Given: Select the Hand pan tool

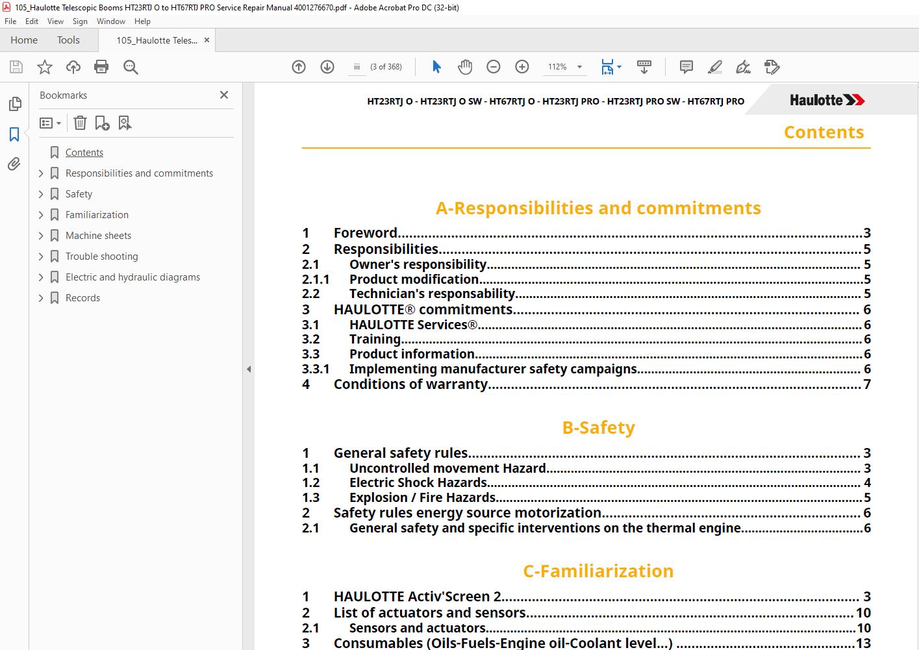Looking at the screenshot, I should pyautogui.click(x=465, y=67).
